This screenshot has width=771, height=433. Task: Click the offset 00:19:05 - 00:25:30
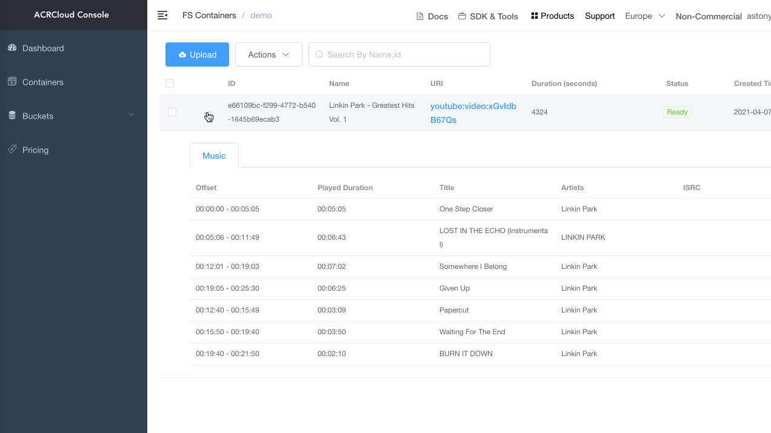pos(227,288)
